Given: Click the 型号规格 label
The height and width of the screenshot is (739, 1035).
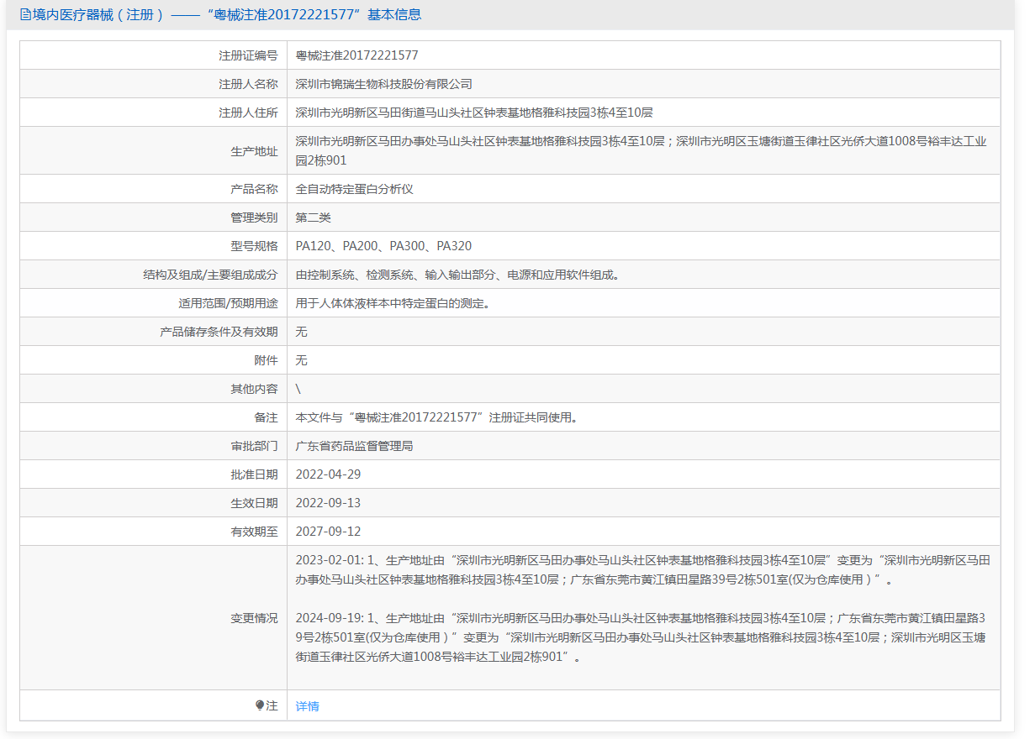Looking at the screenshot, I should 254,246.
